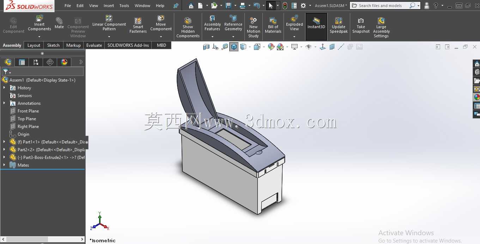Image resolution: width=480 pixels, height=244 pixels.
Task: Expand the Part1<1> component node
Action: coord(4,142)
